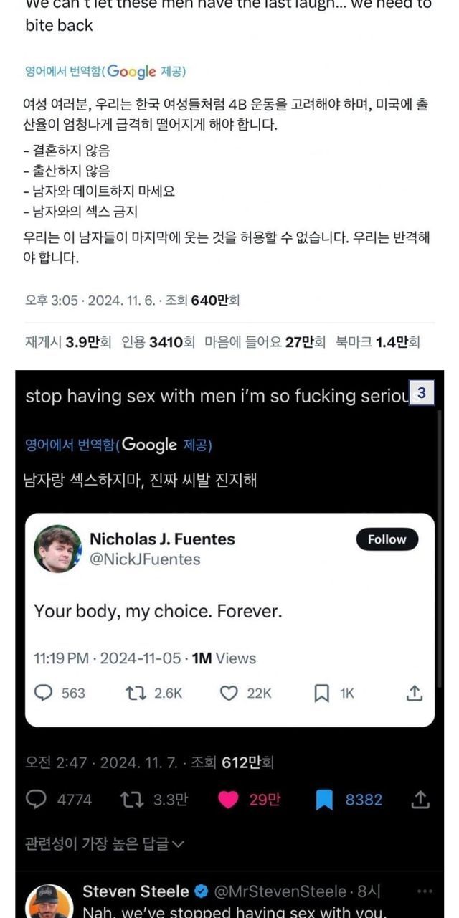Open the 마음에 들어요 27만회 likes list
The image size is (459, 918).
[265, 342]
